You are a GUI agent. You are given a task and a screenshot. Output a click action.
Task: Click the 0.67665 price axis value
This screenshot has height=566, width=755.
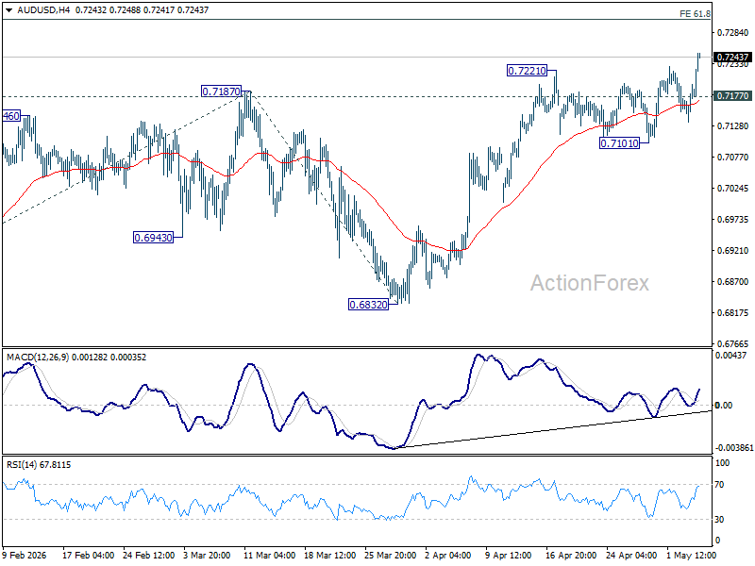733,344
